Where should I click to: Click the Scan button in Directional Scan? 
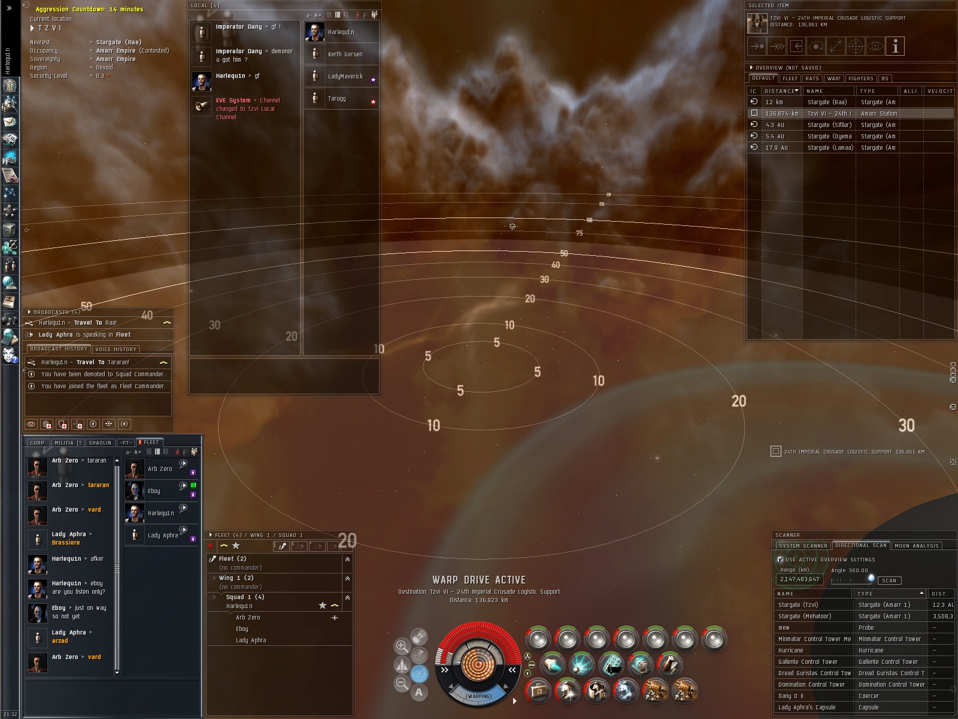(889, 581)
